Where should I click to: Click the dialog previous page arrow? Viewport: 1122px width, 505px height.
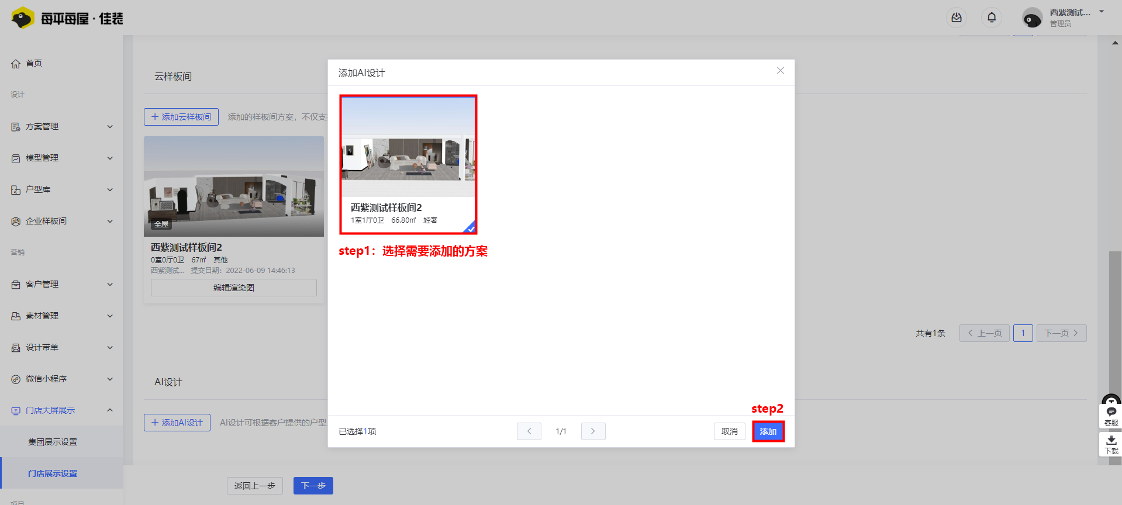[529, 431]
